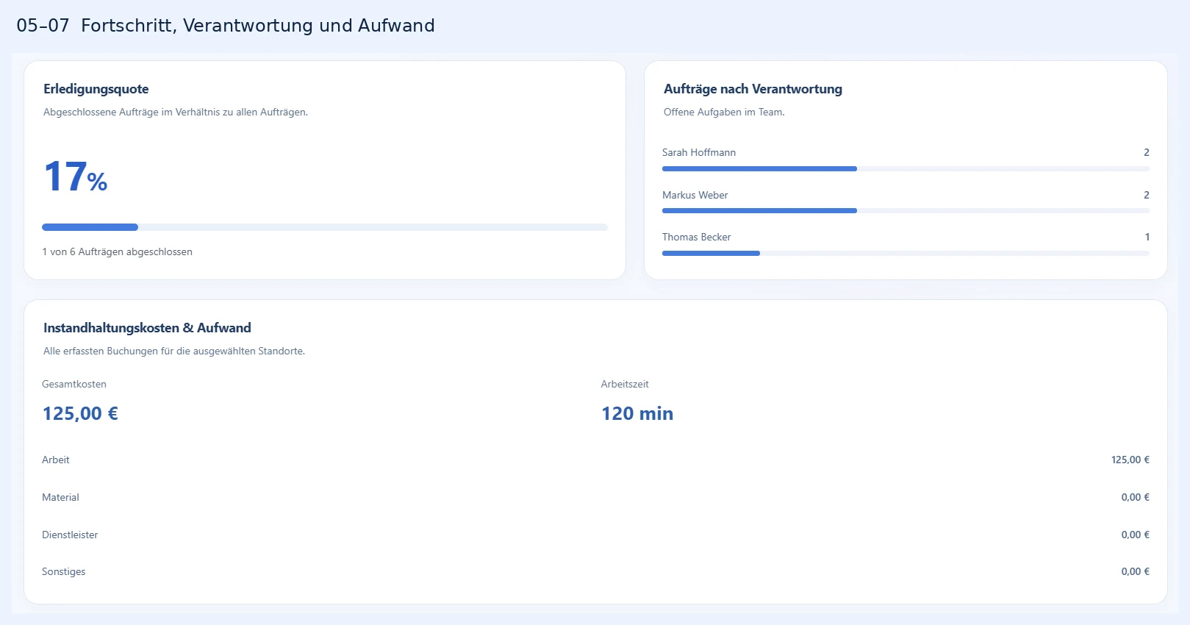Click the Dienstleister cost row label
The width and height of the screenshot is (1190, 625).
pyautogui.click(x=70, y=535)
